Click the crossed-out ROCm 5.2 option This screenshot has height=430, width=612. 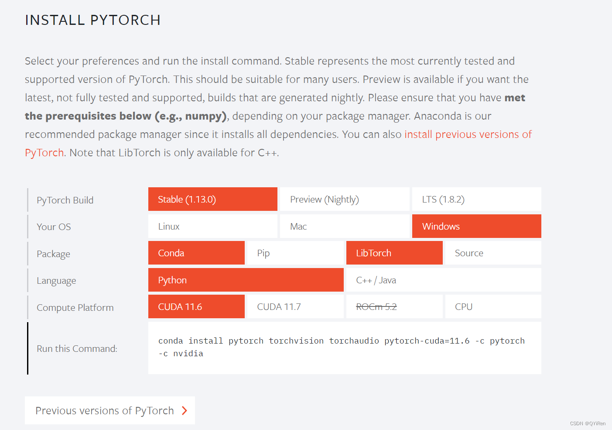point(394,306)
